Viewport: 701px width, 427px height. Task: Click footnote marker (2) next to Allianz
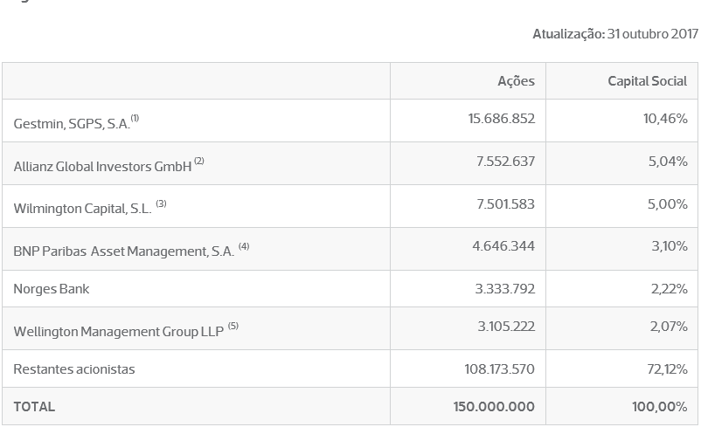[199, 161]
